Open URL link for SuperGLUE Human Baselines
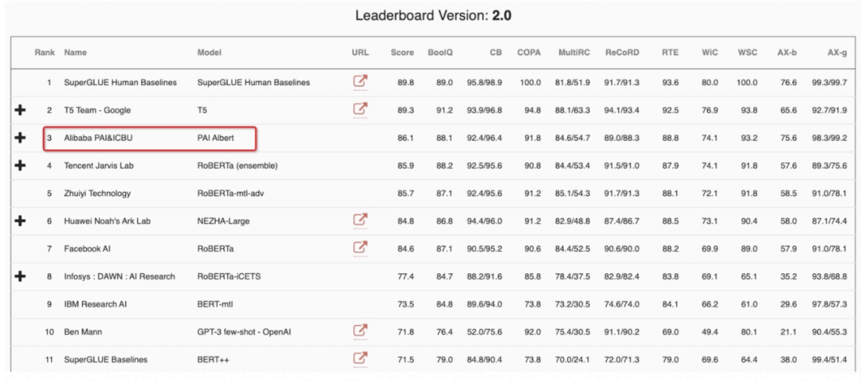 pos(360,82)
